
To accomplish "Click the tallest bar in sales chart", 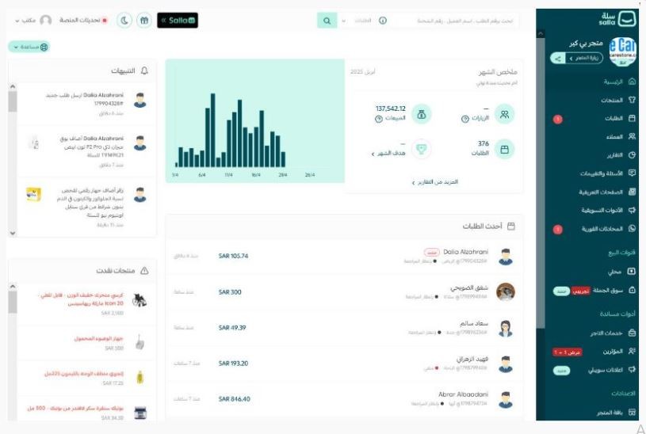I will click(x=212, y=130).
